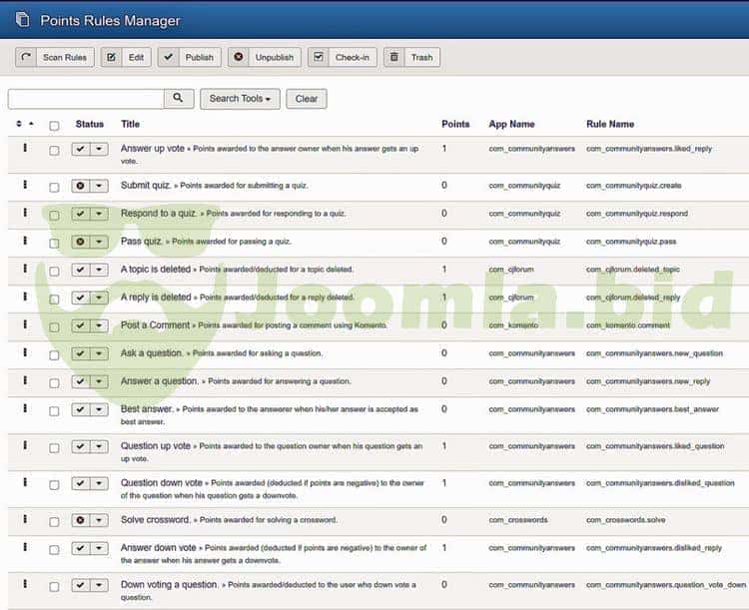Image resolution: width=749 pixels, height=610 pixels.
Task: Open status dropdown arrow for Answer up vote
Action: 99,149
